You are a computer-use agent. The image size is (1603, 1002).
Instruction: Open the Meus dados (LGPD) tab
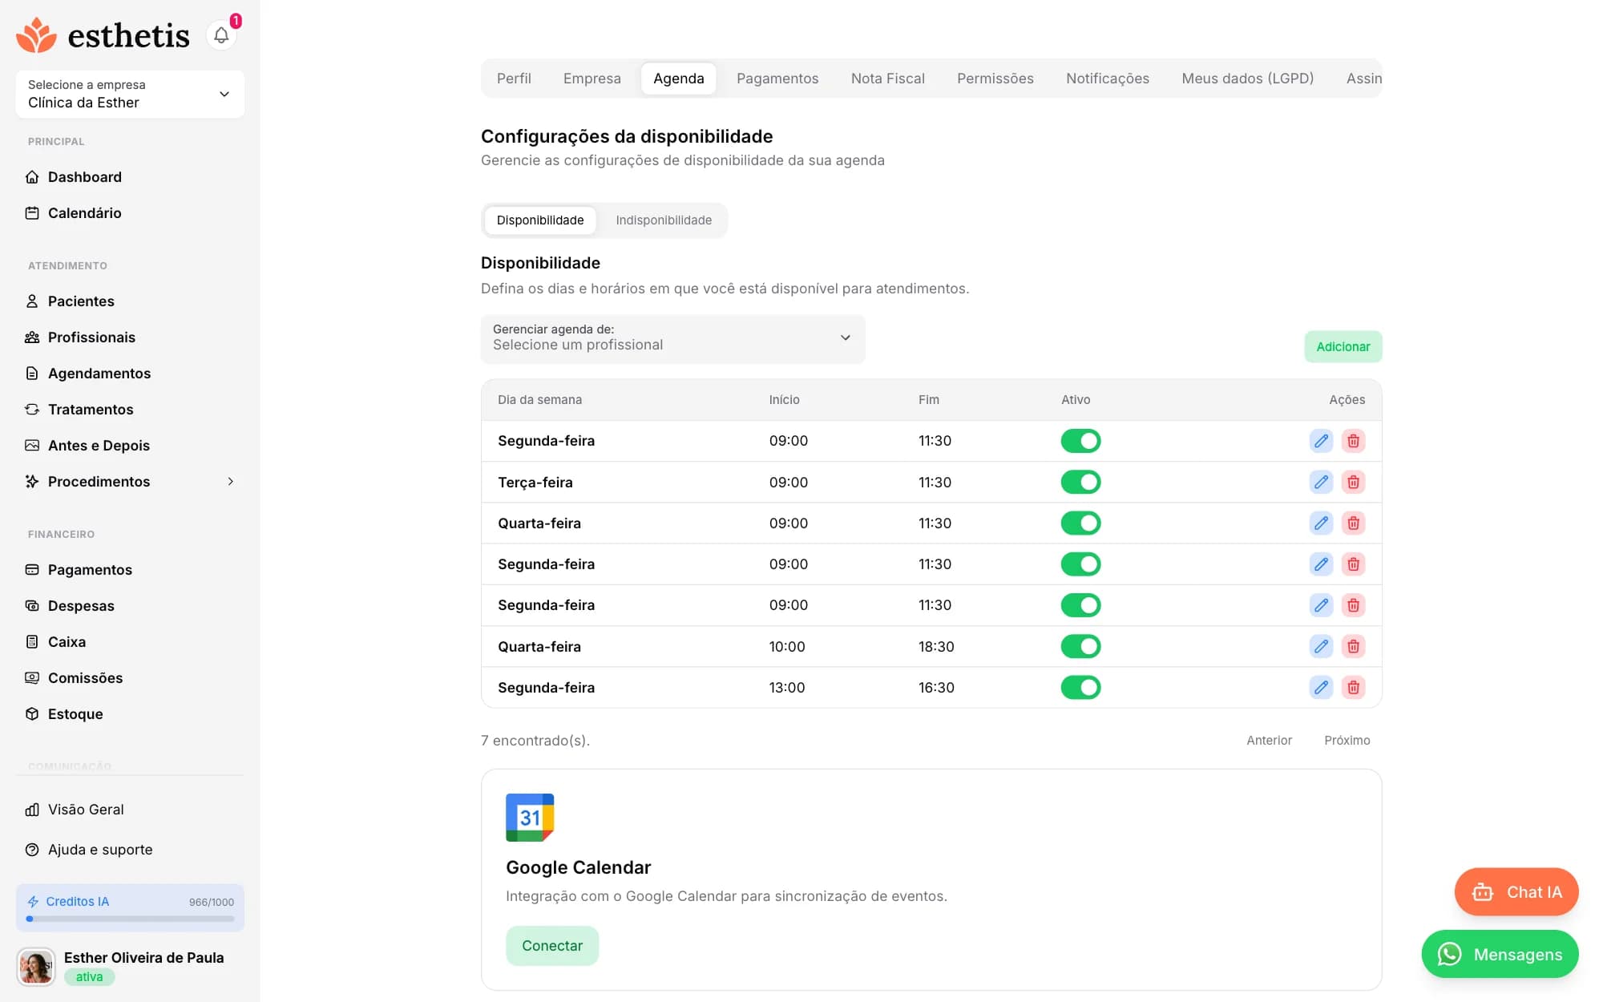1247,79
